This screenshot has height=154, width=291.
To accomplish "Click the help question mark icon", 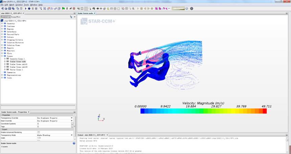I will click(74, 143).
